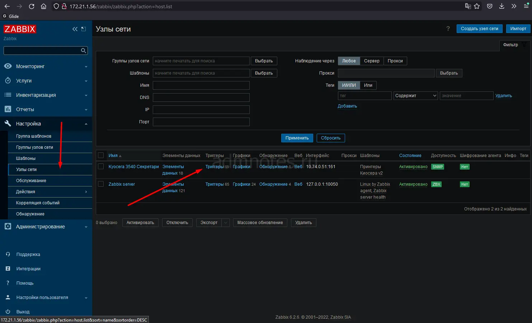The image size is (532, 323).
Task: Tick the select-all hosts checkbox
Action: coord(101,155)
